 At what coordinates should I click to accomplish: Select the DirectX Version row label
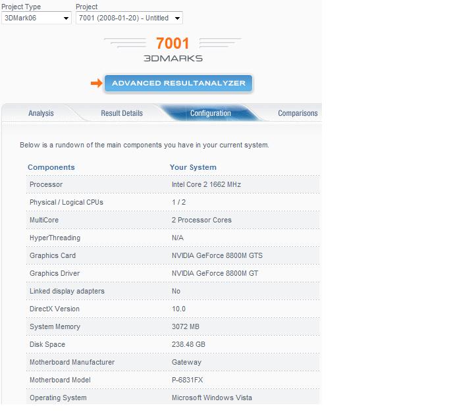[x=55, y=309]
